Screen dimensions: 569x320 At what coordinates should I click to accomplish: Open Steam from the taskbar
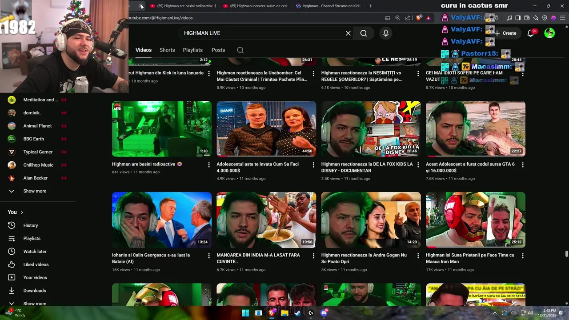[298, 313]
